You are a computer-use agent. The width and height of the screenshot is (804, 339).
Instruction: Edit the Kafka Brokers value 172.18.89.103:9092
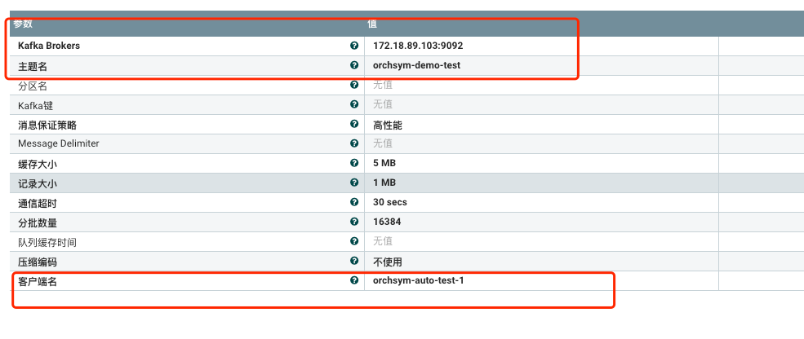[418, 46]
